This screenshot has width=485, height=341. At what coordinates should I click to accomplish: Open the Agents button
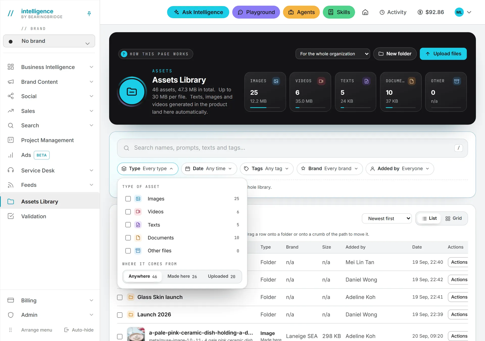pyautogui.click(x=301, y=12)
